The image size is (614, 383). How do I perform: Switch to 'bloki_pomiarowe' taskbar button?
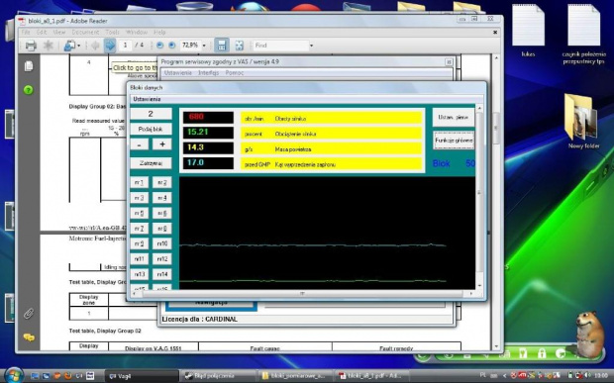point(294,376)
